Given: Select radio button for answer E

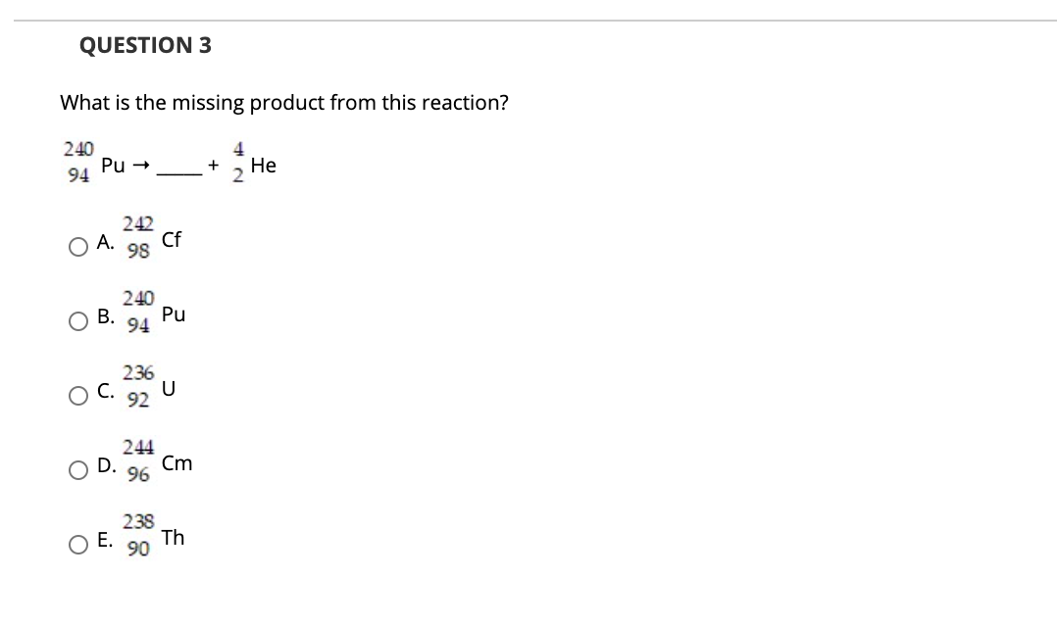Looking at the screenshot, I should (x=76, y=546).
